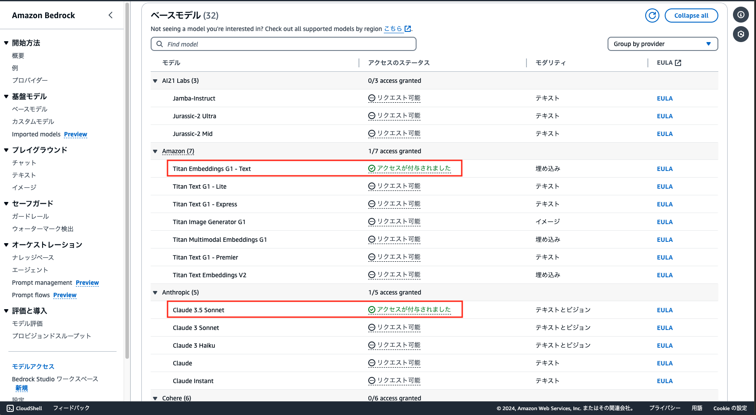Collapse the 基盤モデル sidebar section
This screenshot has height=415, width=756.
tap(6, 97)
